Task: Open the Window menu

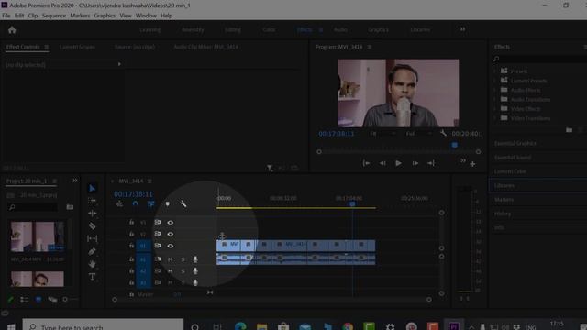Action: pos(146,16)
